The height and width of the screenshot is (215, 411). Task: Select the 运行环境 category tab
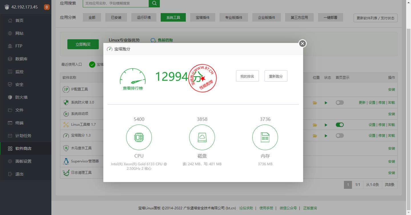pyautogui.click(x=144, y=17)
